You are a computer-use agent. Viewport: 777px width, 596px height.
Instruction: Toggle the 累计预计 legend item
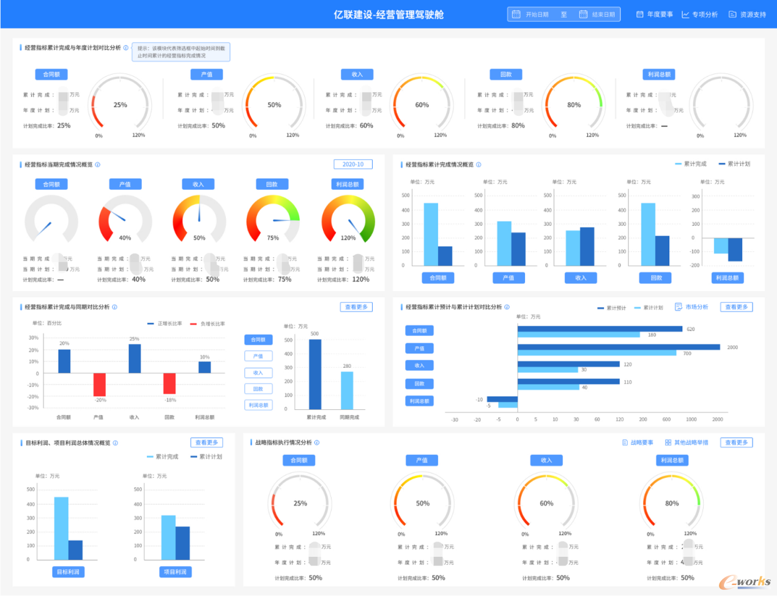[612, 308]
